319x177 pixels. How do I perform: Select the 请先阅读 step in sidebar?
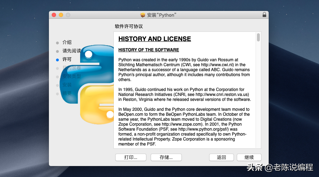(72, 51)
